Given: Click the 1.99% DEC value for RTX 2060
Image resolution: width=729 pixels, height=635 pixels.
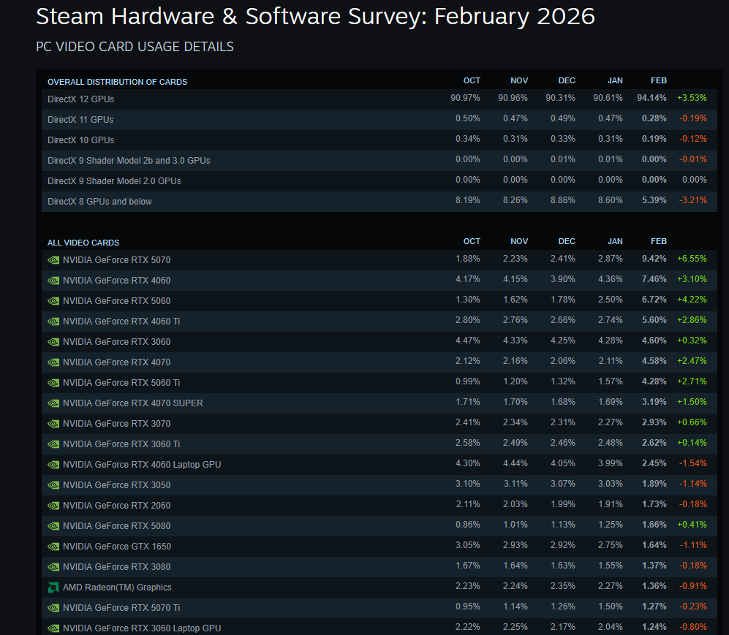Looking at the screenshot, I should (563, 504).
